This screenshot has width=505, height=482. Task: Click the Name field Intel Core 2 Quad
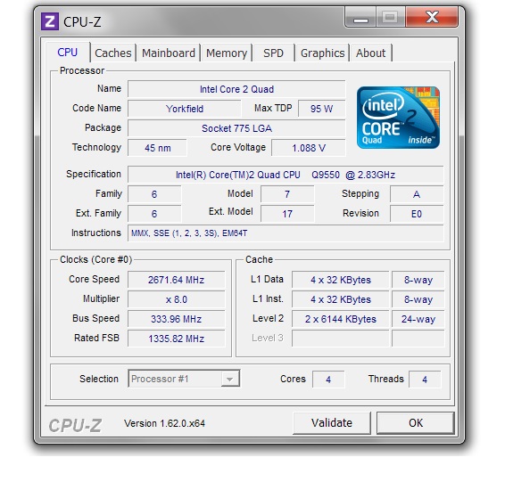236,89
